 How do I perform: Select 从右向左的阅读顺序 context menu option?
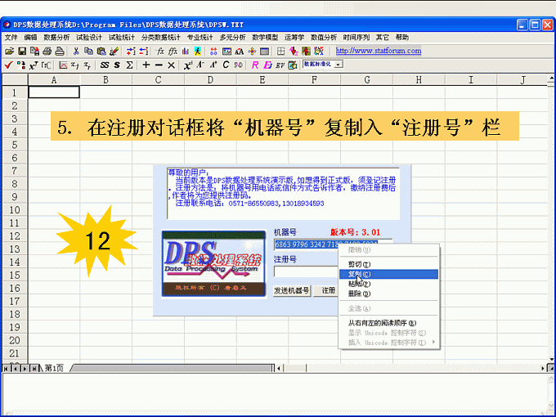[x=382, y=323]
